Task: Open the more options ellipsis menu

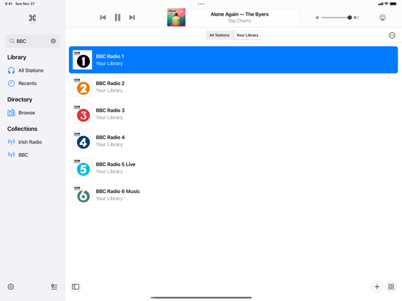Action: [x=392, y=36]
